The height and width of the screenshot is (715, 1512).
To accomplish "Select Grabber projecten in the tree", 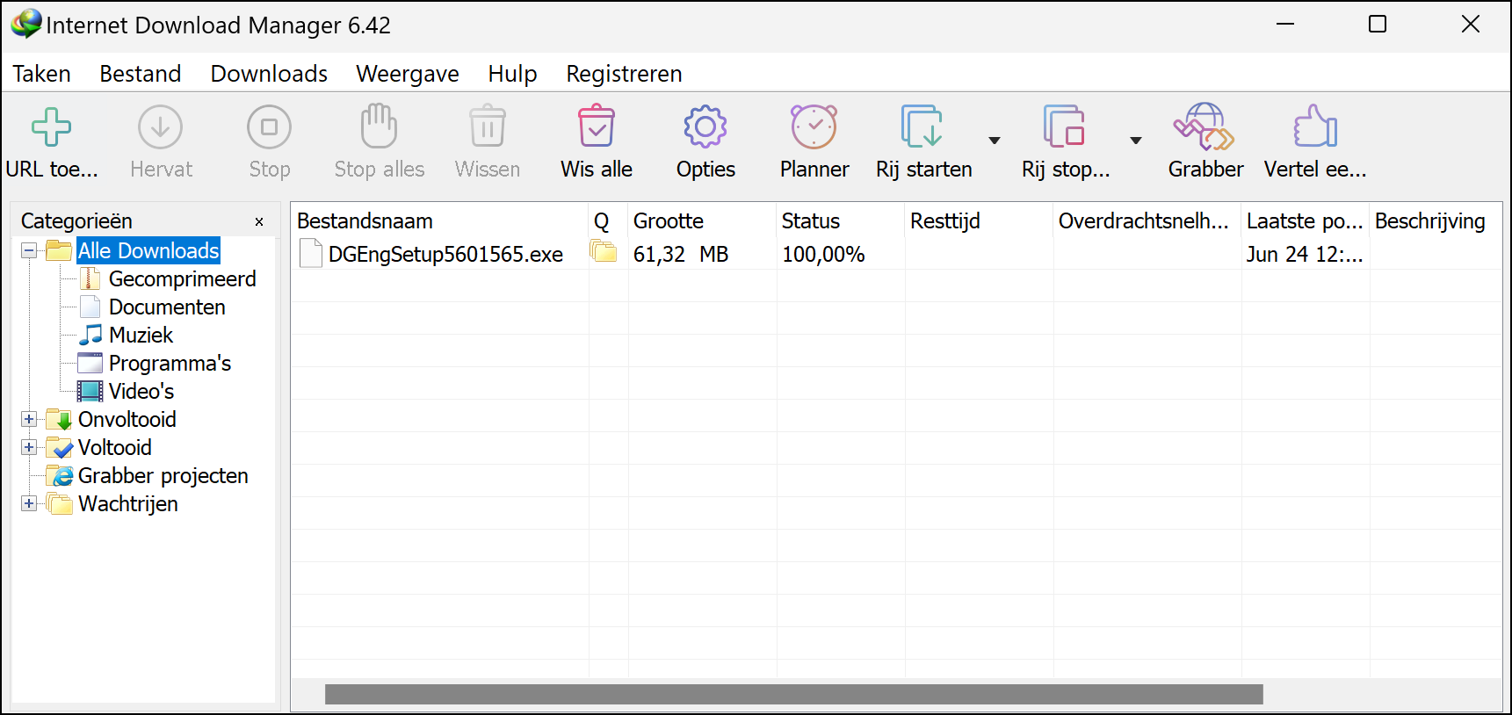I will click(163, 476).
